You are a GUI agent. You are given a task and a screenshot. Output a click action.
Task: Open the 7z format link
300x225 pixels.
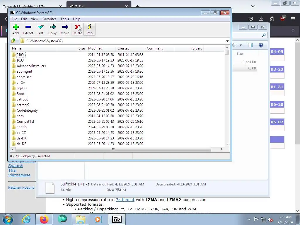125,200
